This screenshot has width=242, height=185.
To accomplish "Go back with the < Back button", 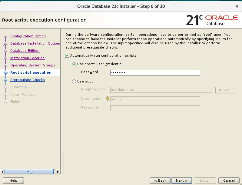I will click(x=160, y=180).
